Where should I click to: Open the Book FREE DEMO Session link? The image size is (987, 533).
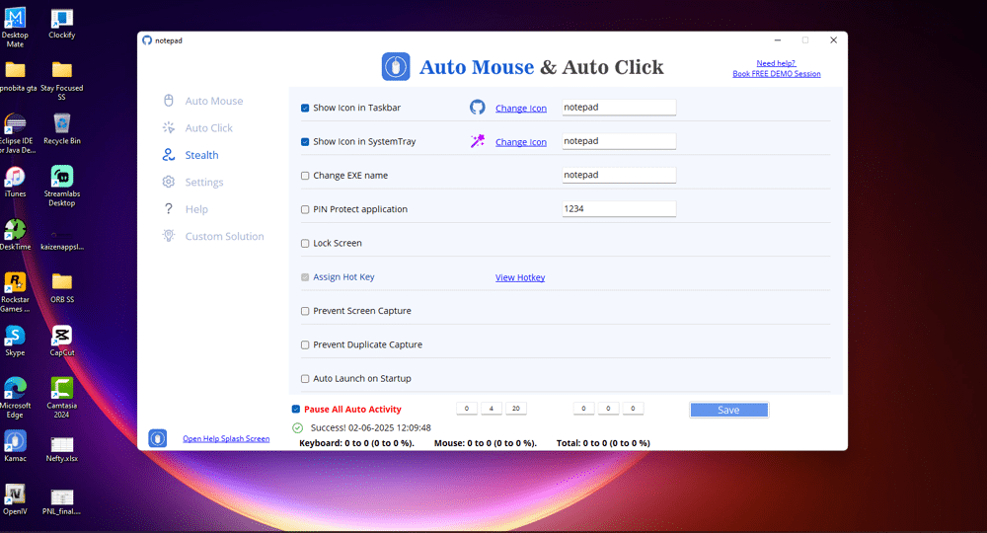(x=776, y=74)
